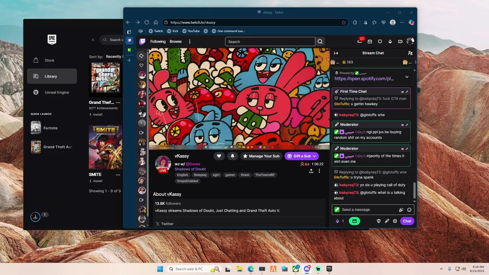
Task: Open the Kick sidebar tab icon in browser
Action: coord(130,50)
